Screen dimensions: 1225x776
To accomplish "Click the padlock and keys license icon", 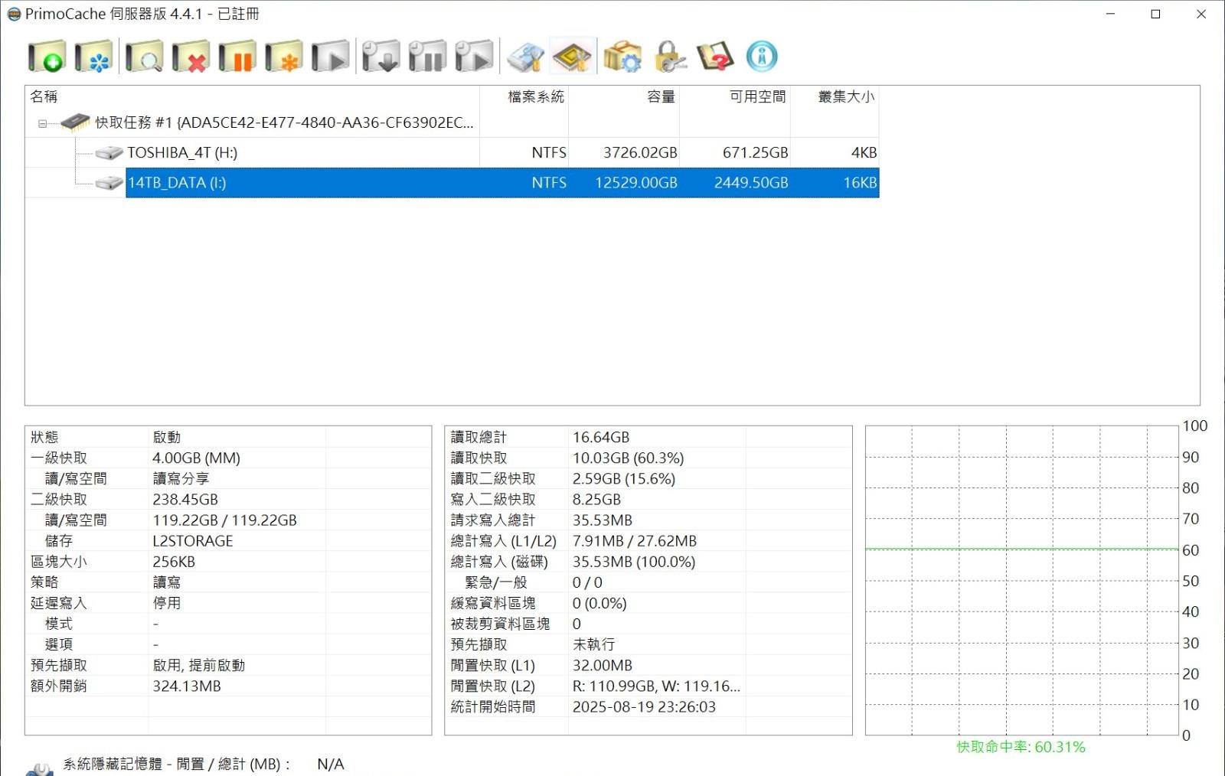I will (x=669, y=57).
